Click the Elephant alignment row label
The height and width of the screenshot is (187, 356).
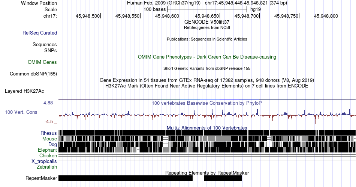tap(47, 150)
